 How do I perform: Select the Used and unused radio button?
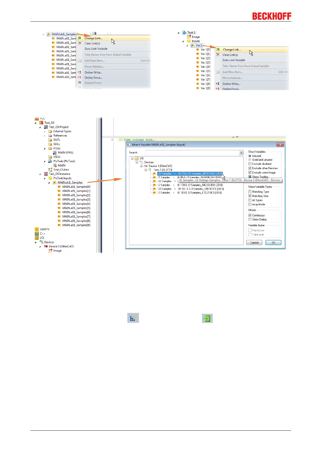[x=250, y=160]
